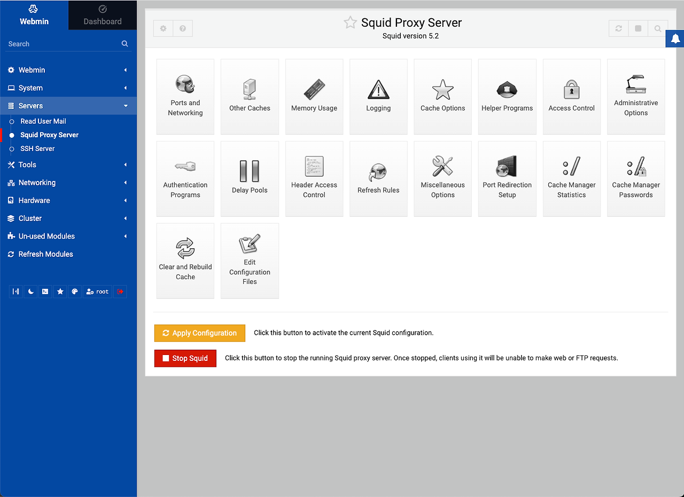Toggle night mode with moon icon
This screenshot has height=497, width=684.
point(31,291)
